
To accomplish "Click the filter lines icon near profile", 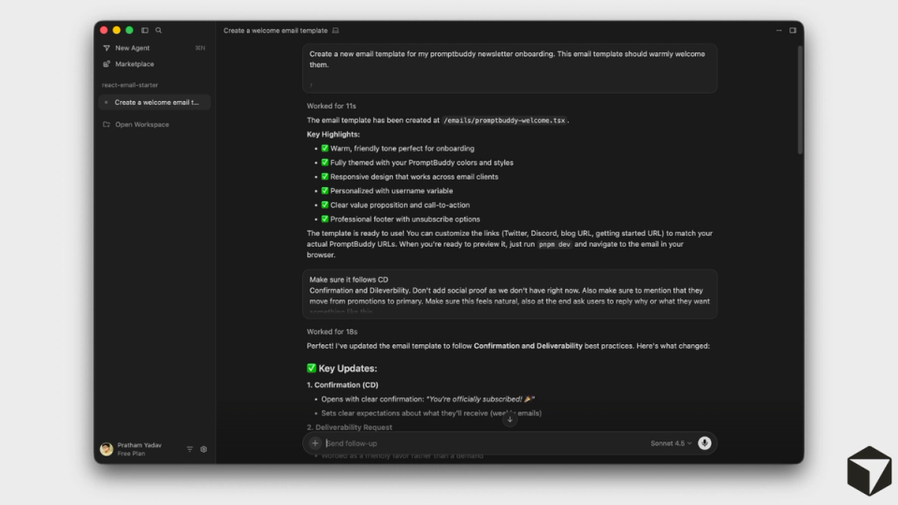I will 190,450.
